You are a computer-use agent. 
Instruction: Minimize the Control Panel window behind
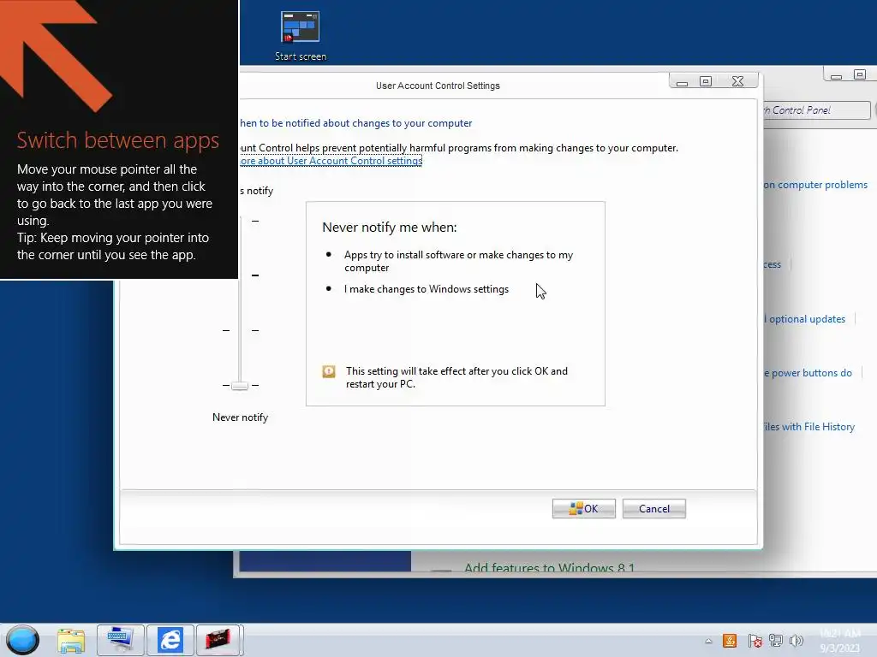836,74
